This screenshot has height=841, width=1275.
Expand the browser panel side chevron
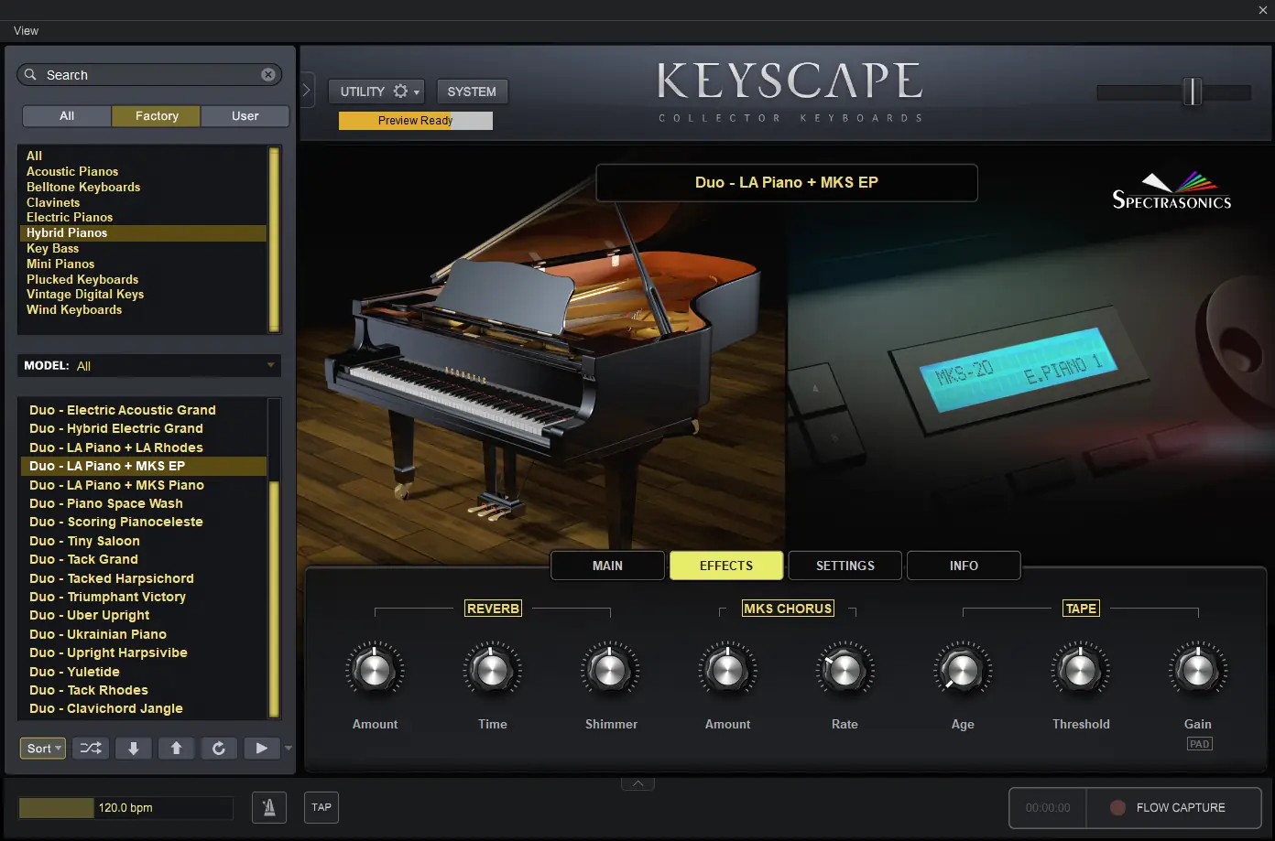point(305,90)
